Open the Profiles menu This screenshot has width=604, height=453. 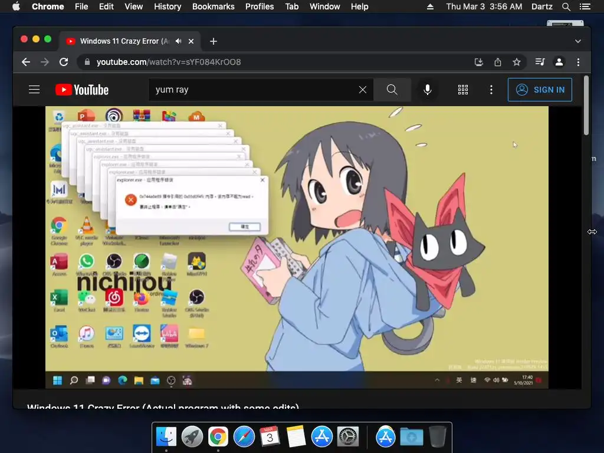tap(260, 6)
